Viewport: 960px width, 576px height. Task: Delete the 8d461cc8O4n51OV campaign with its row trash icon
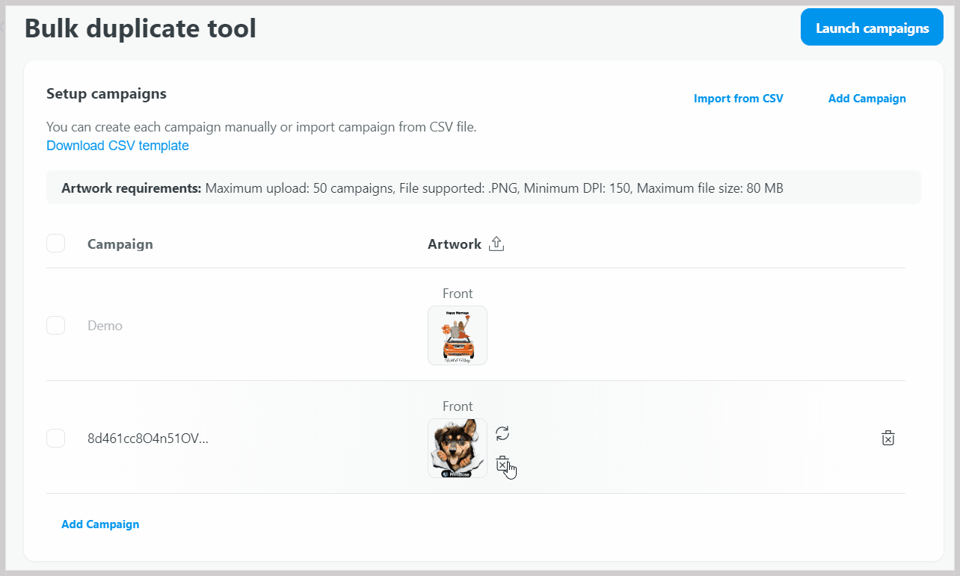tap(887, 438)
